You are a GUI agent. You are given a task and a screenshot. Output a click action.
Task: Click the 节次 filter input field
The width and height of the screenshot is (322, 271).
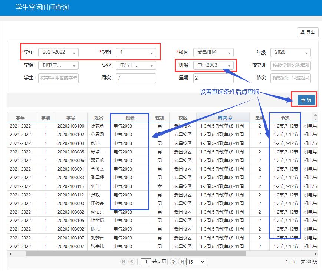[x=290, y=78]
